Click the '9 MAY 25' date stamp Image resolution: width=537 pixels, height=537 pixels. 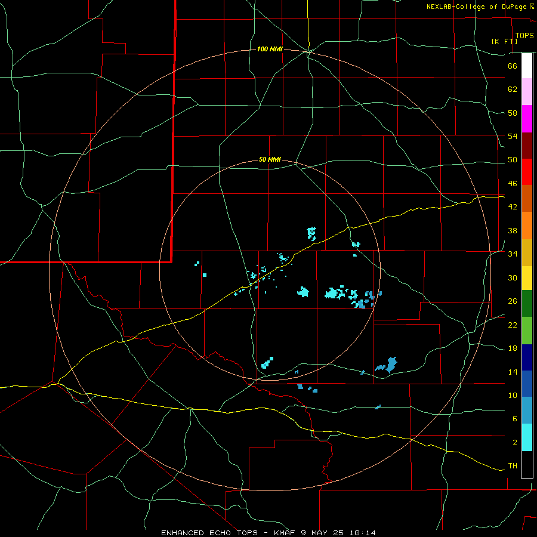[x=323, y=533]
